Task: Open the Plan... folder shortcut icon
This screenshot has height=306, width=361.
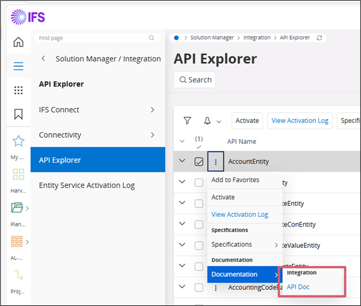Action: (17, 208)
